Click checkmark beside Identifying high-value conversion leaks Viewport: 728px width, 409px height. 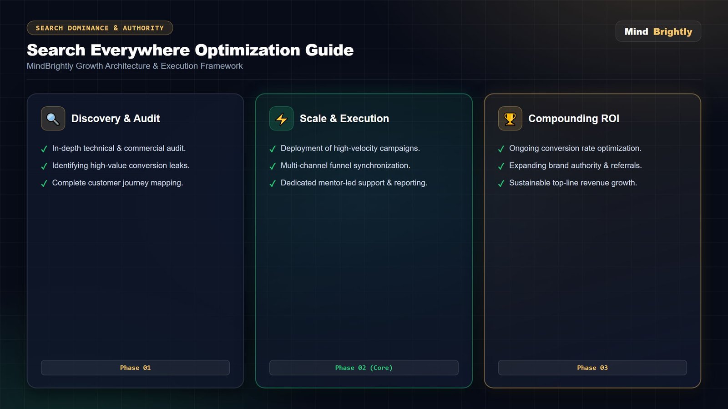pyautogui.click(x=44, y=166)
